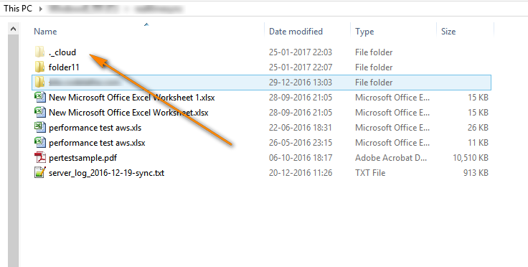The height and width of the screenshot is (267, 528).
Task: Expand the arrow after This PC
Action: point(40,9)
